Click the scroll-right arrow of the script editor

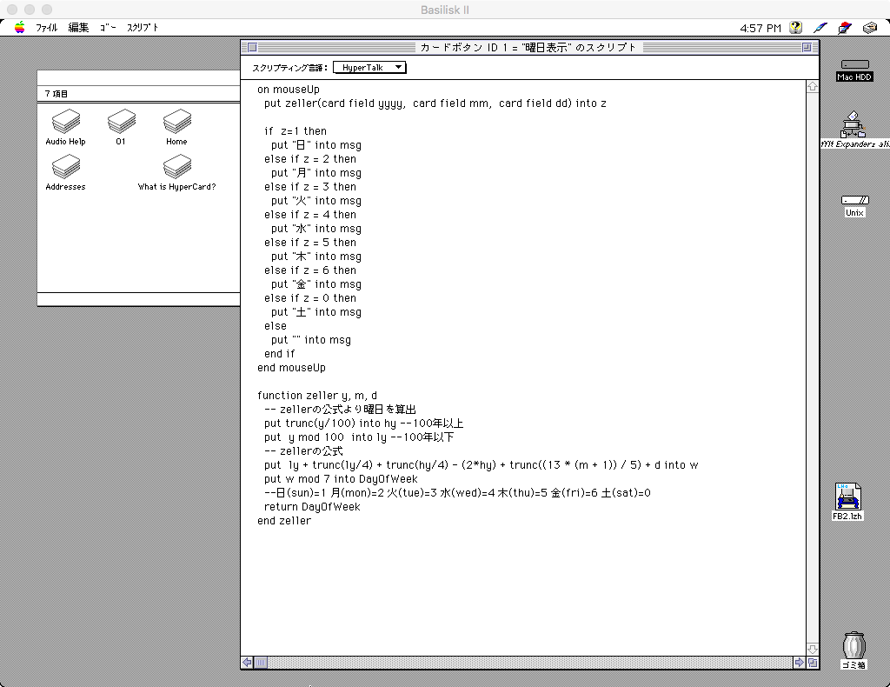pyautogui.click(x=800, y=662)
